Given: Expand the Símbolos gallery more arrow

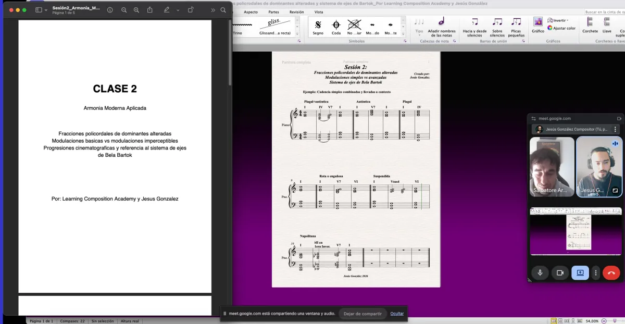Looking at the screenshot, I should 404,34.
